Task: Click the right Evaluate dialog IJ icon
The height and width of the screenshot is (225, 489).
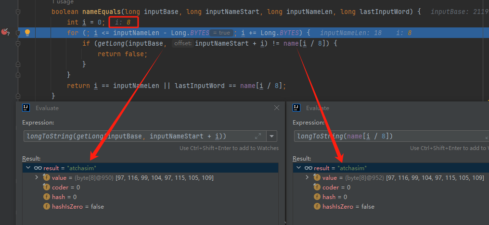Action: click(296, 108)
